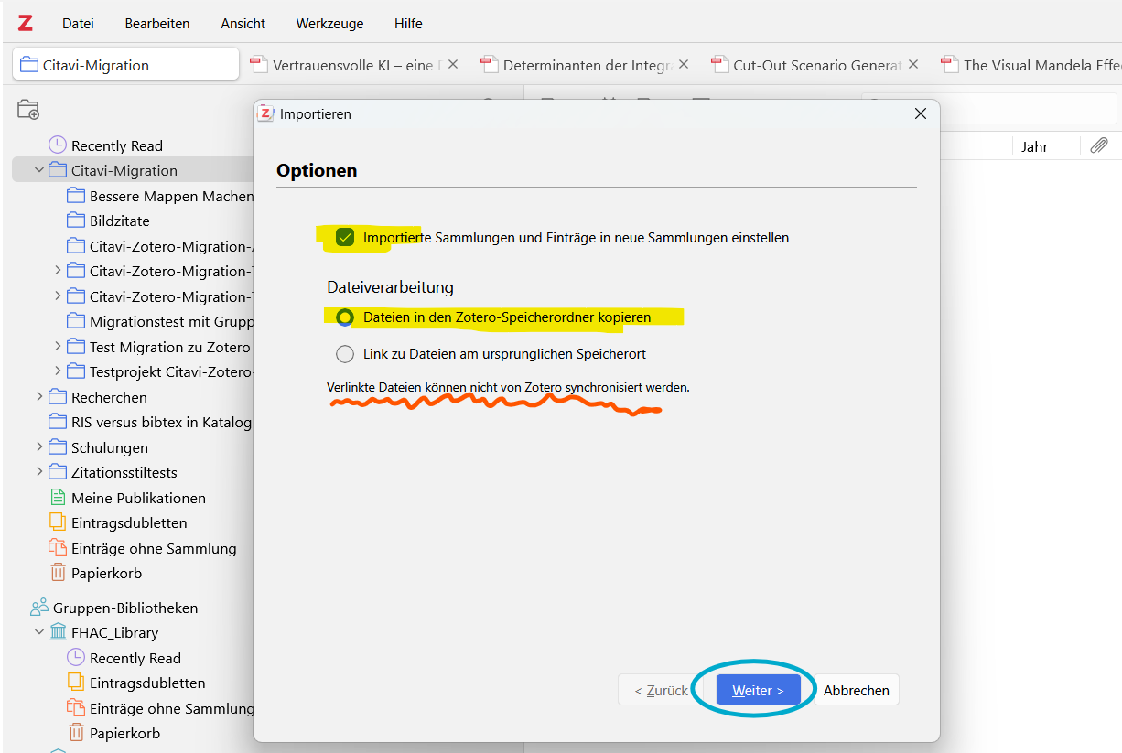Screen dimensions: 1122x753
Task: Collapse the Citavi-Migration collection
Action: (x=39, y=170)
